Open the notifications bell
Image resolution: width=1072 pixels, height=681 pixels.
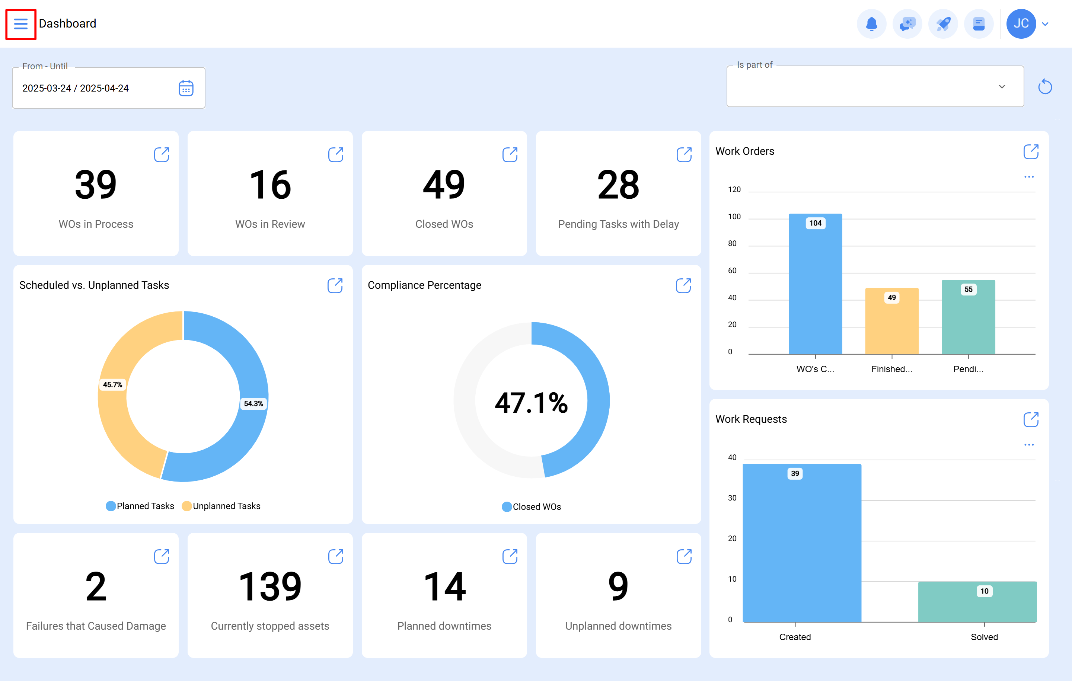872,23
